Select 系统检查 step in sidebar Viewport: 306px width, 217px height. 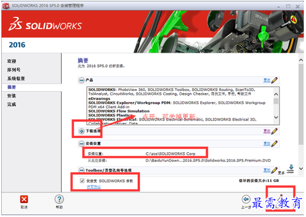[16, 78]
